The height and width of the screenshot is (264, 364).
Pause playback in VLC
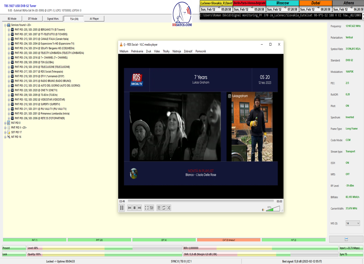click(x=122, y=208)
